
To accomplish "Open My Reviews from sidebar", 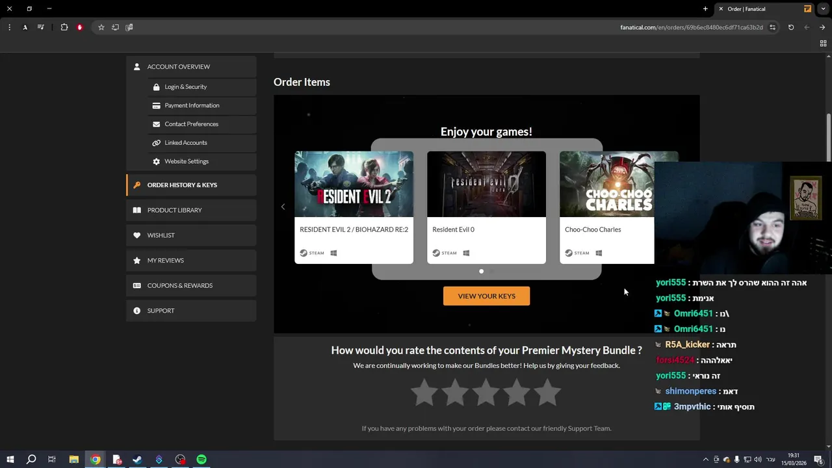I will [x=191, y=261].
